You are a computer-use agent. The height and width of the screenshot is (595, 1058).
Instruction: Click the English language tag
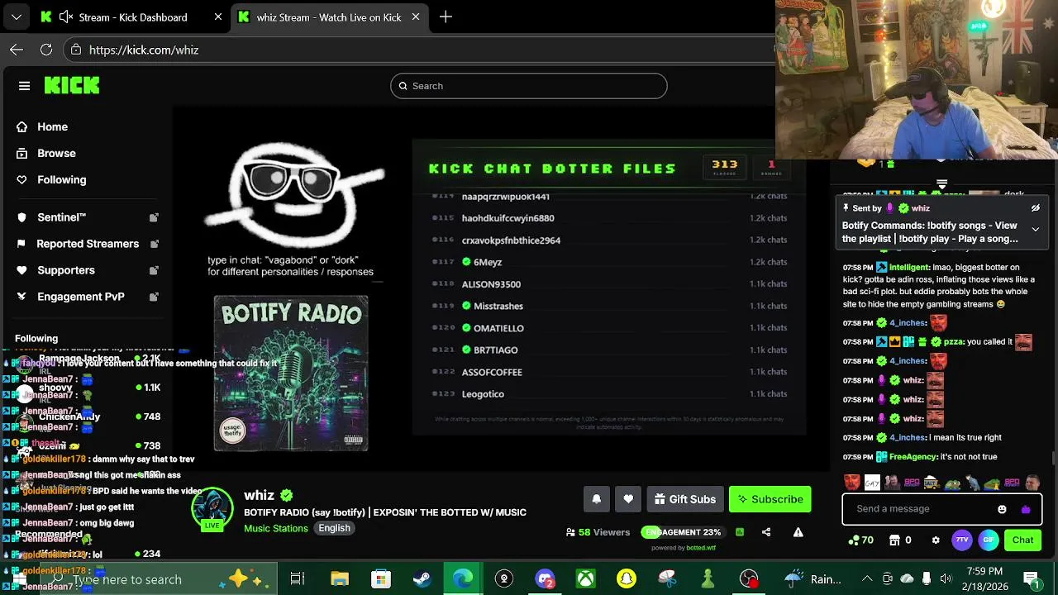pos(335,528)
